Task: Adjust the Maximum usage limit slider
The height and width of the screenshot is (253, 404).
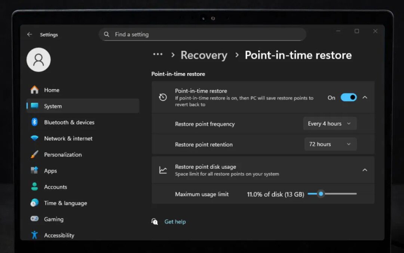Action: pyautogui.click(x=321, y=194)
